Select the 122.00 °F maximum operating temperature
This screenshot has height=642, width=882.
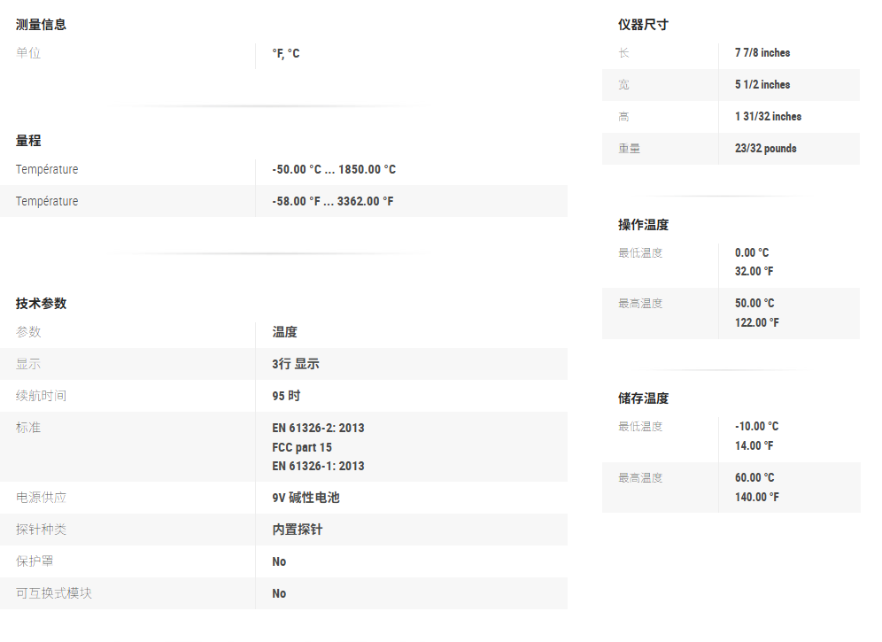coord(757,322)
